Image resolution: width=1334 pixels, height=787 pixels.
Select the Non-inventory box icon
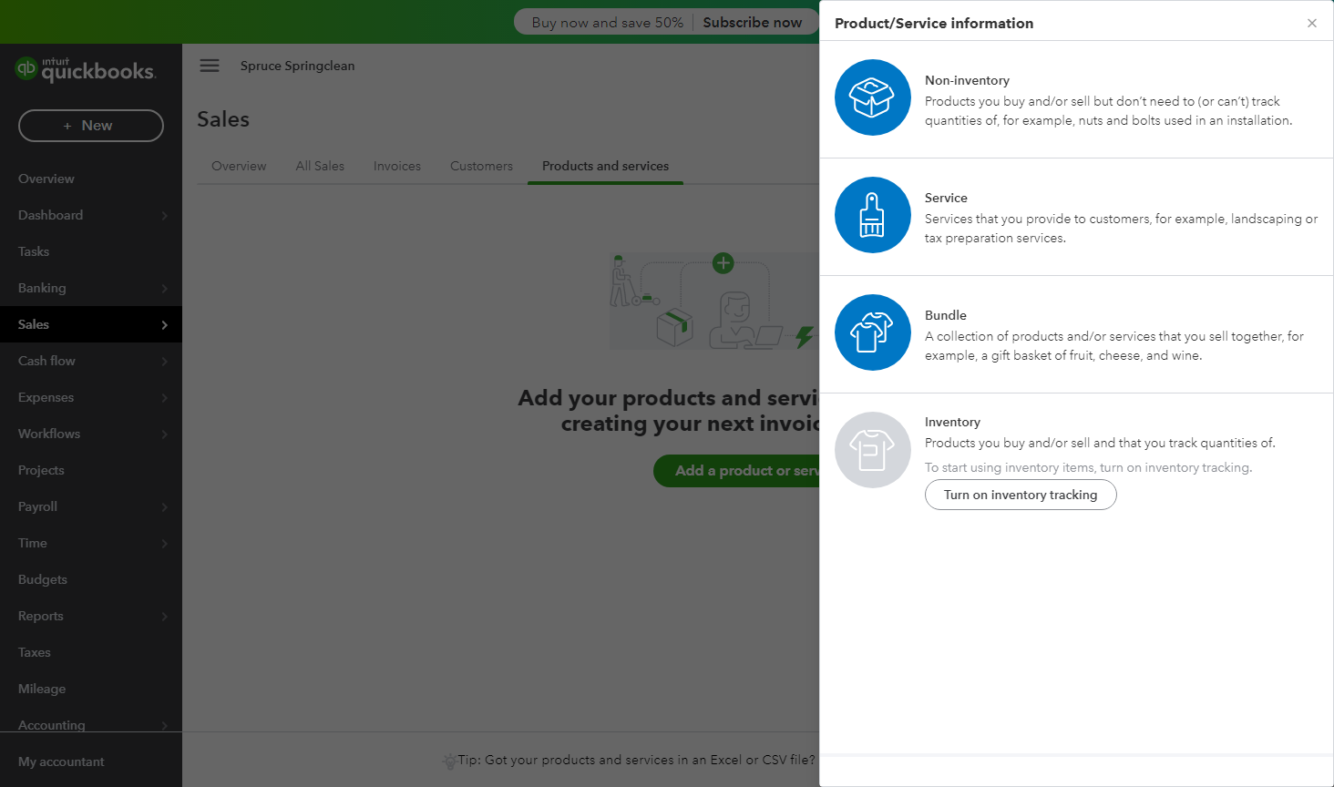872,97
